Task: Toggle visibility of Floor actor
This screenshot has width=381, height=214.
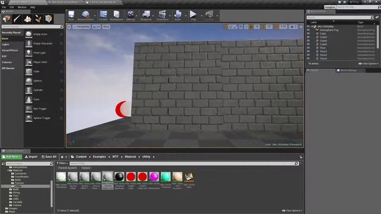Action: coord(308,48)
